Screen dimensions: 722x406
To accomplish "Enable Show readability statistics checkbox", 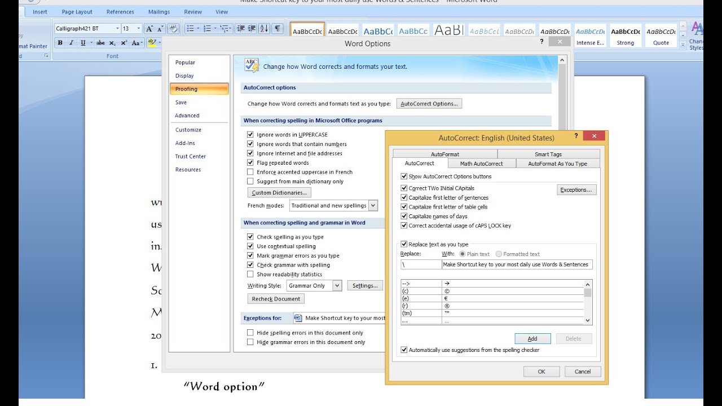I will click(250, 275).
